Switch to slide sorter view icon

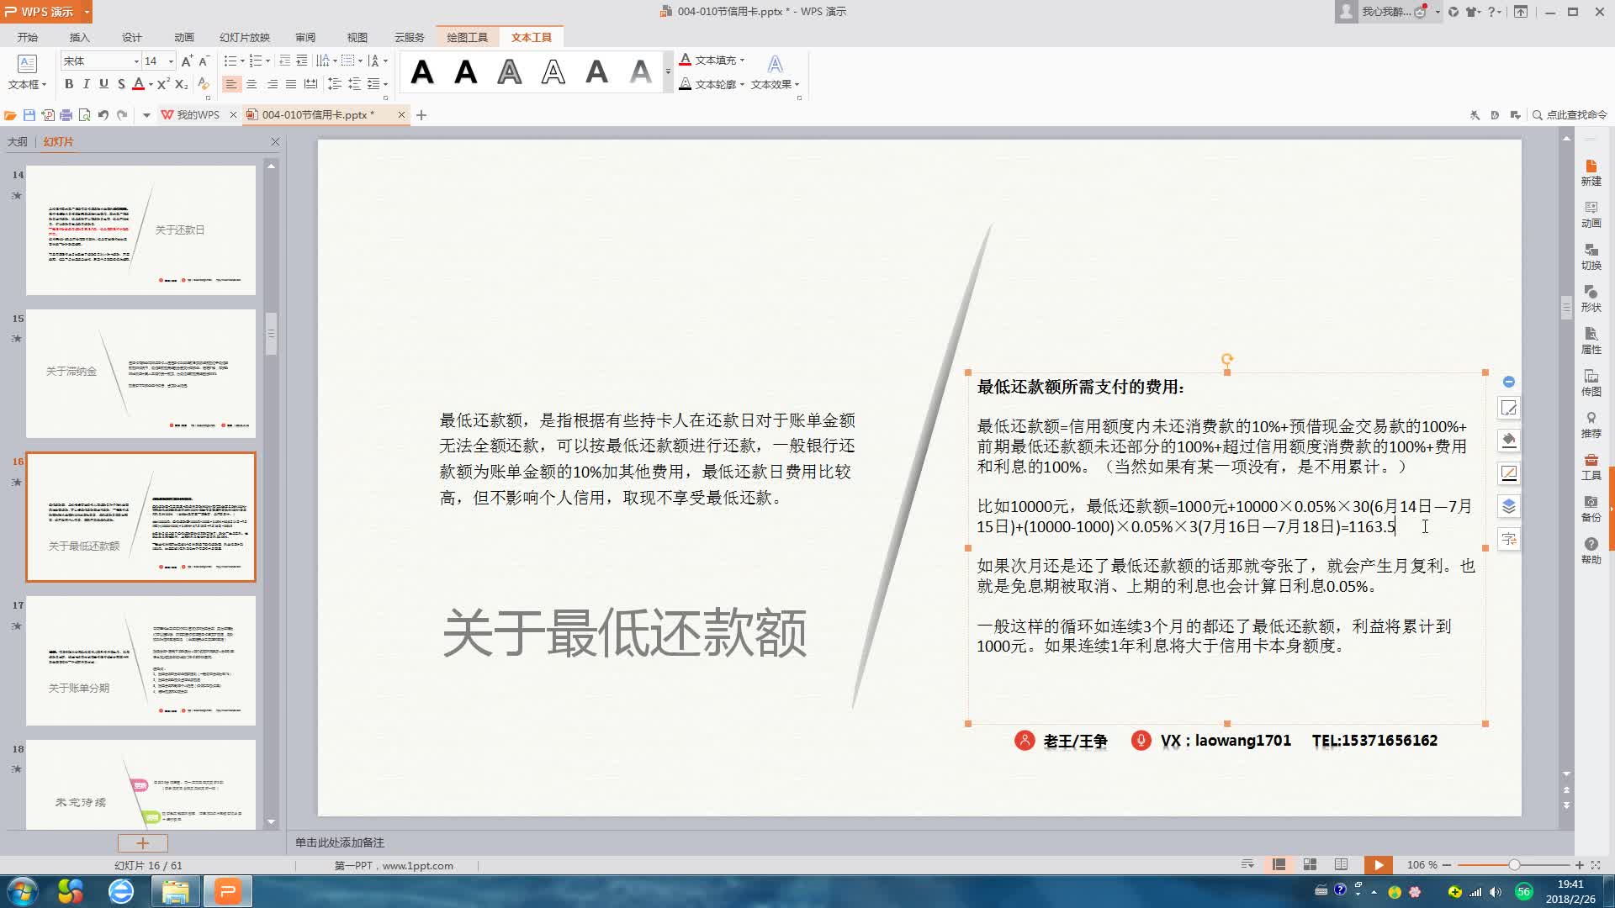pyautogui.click(x=1310, y=864)
